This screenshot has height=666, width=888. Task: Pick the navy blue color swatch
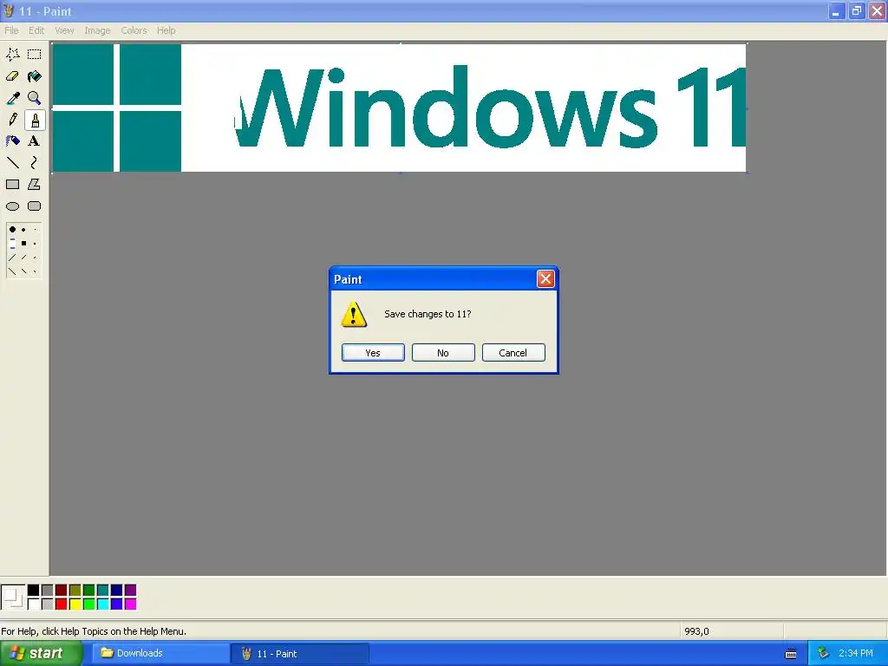tap(117, 591)
